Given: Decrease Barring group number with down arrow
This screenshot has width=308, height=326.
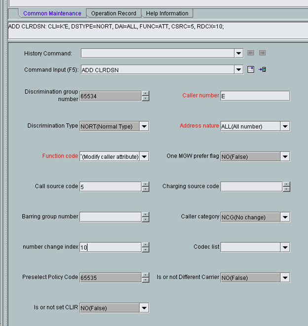Looking at the screenshot, I should click(146, 219).
